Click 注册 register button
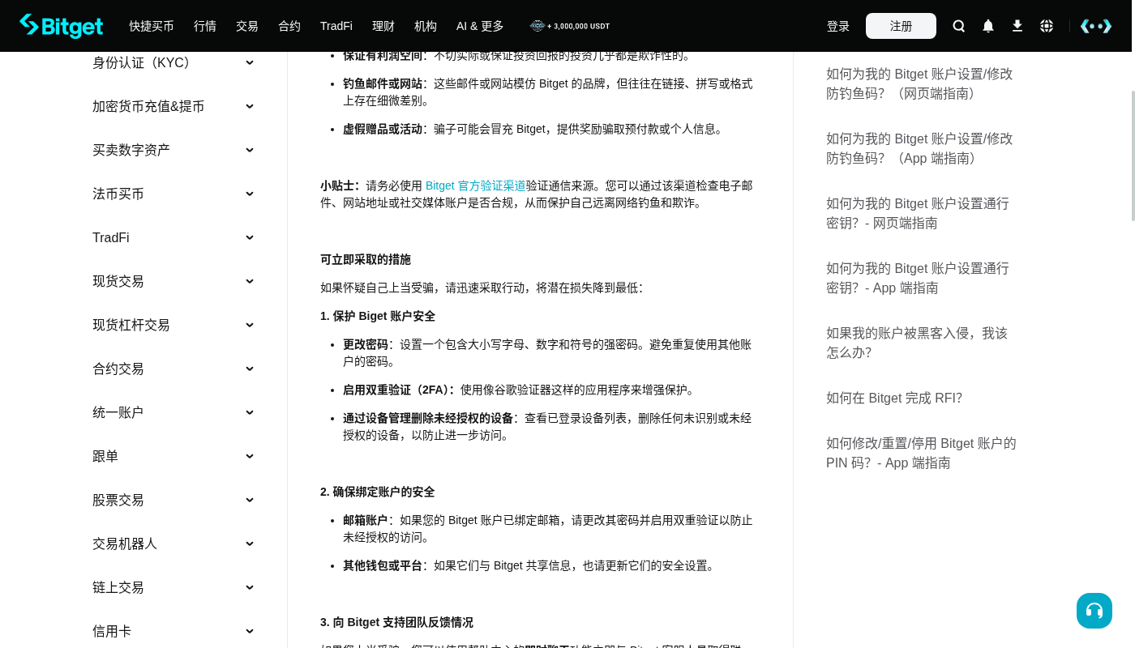 [x=901, y=26]
